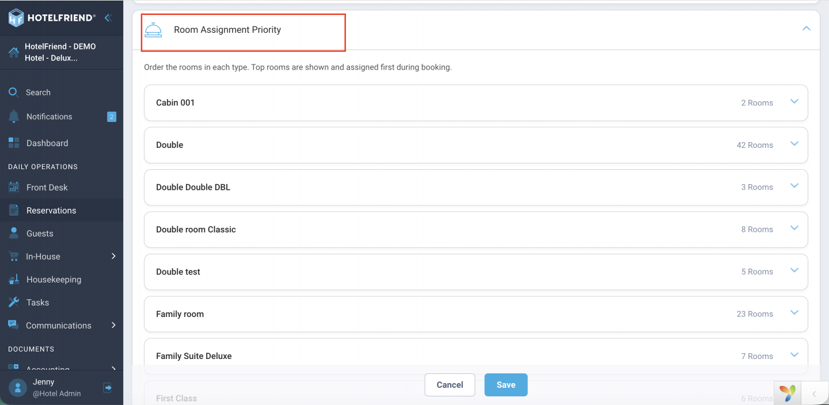Collapse the Room Assignment Priority panel
The image size is (829, 405).
click(x=807, y=28)
